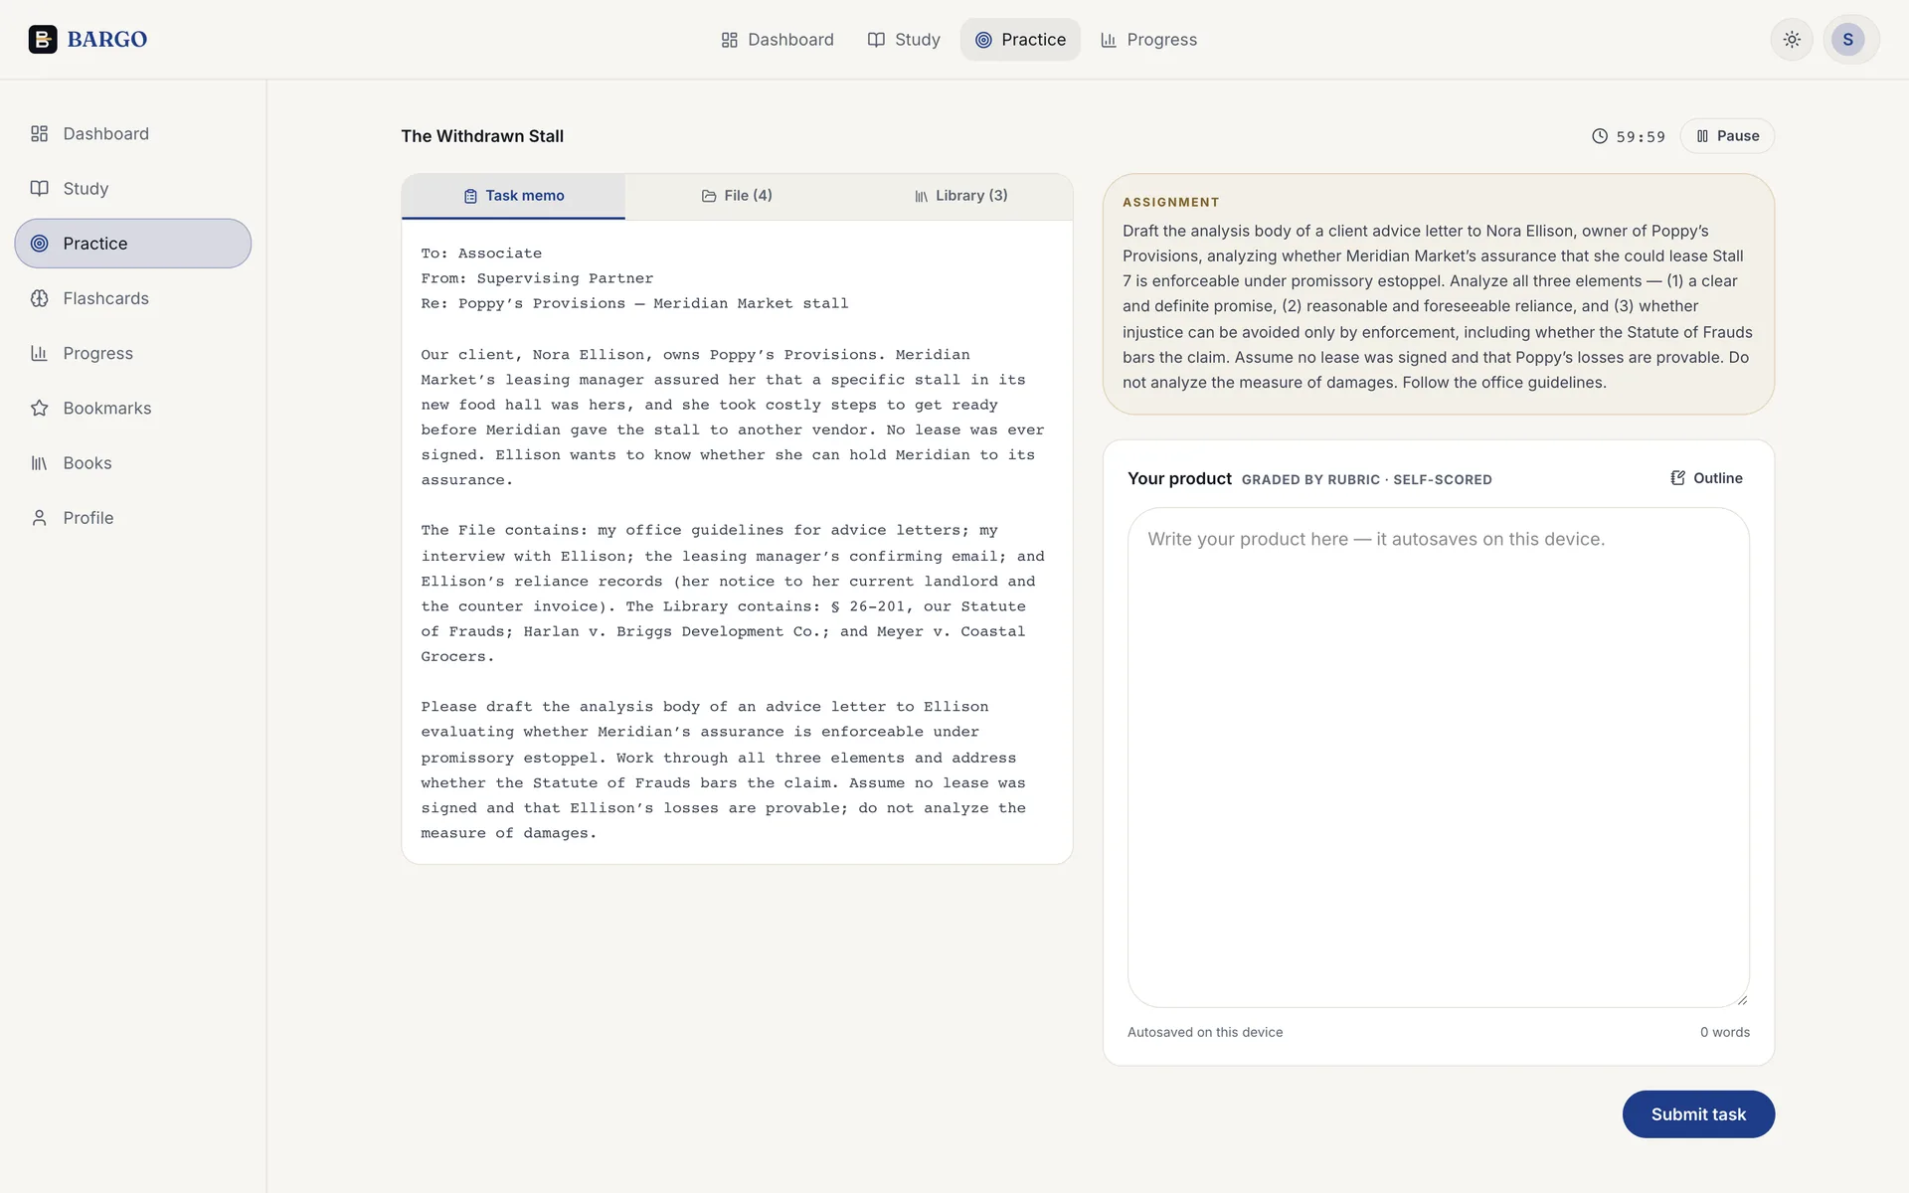Open Study in the top navigation
The width and height of the screenshot is (1909, 1193).
[904, 40]
